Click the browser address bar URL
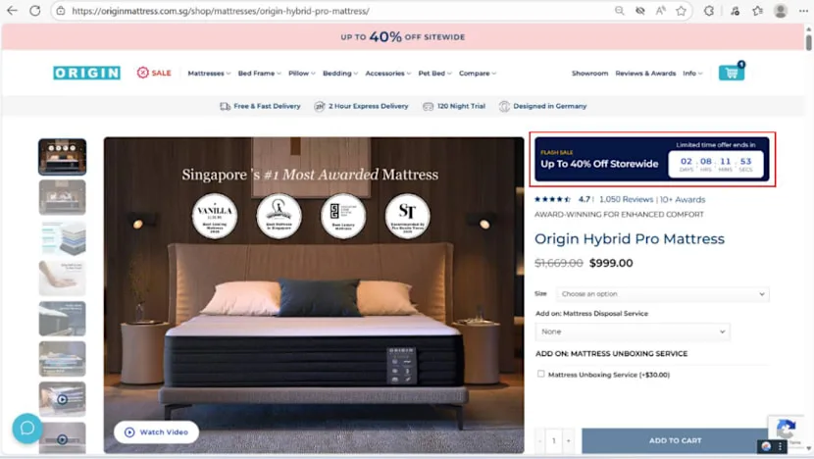The width and height of the screenshot is (814, 459). (221, 11)
